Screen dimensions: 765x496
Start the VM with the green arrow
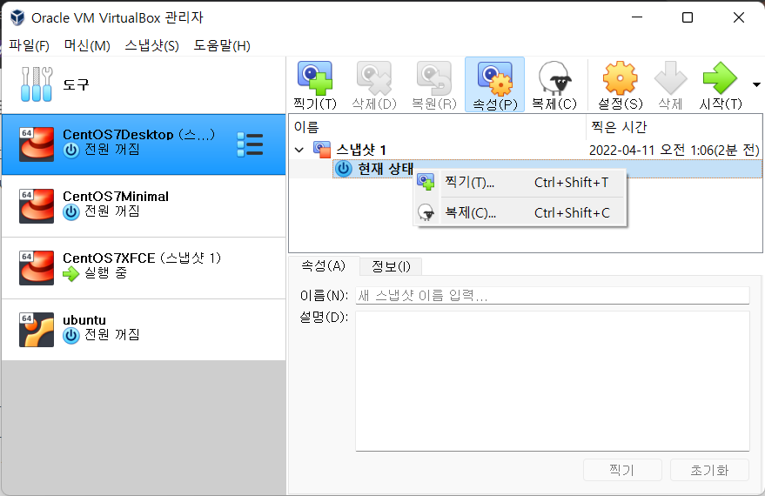click(x=720, y=78)
